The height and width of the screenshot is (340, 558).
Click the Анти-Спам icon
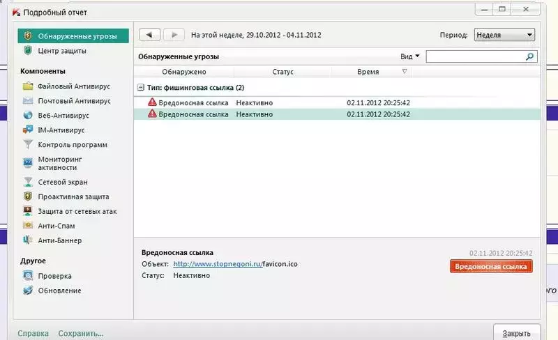28,225
